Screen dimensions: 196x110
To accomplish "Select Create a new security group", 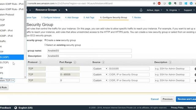I will 45,40.
